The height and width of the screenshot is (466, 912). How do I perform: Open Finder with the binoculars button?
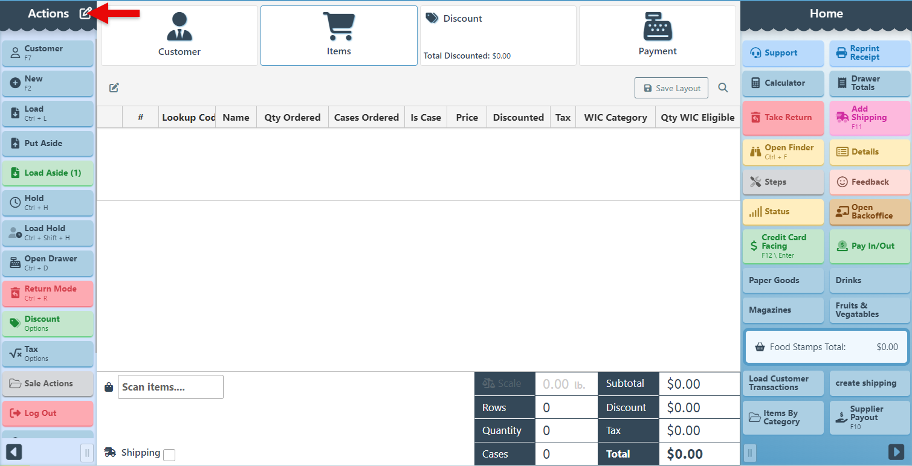[x=783, y=152]
